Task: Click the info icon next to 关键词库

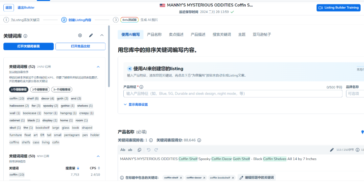Action: pos(26,36)
